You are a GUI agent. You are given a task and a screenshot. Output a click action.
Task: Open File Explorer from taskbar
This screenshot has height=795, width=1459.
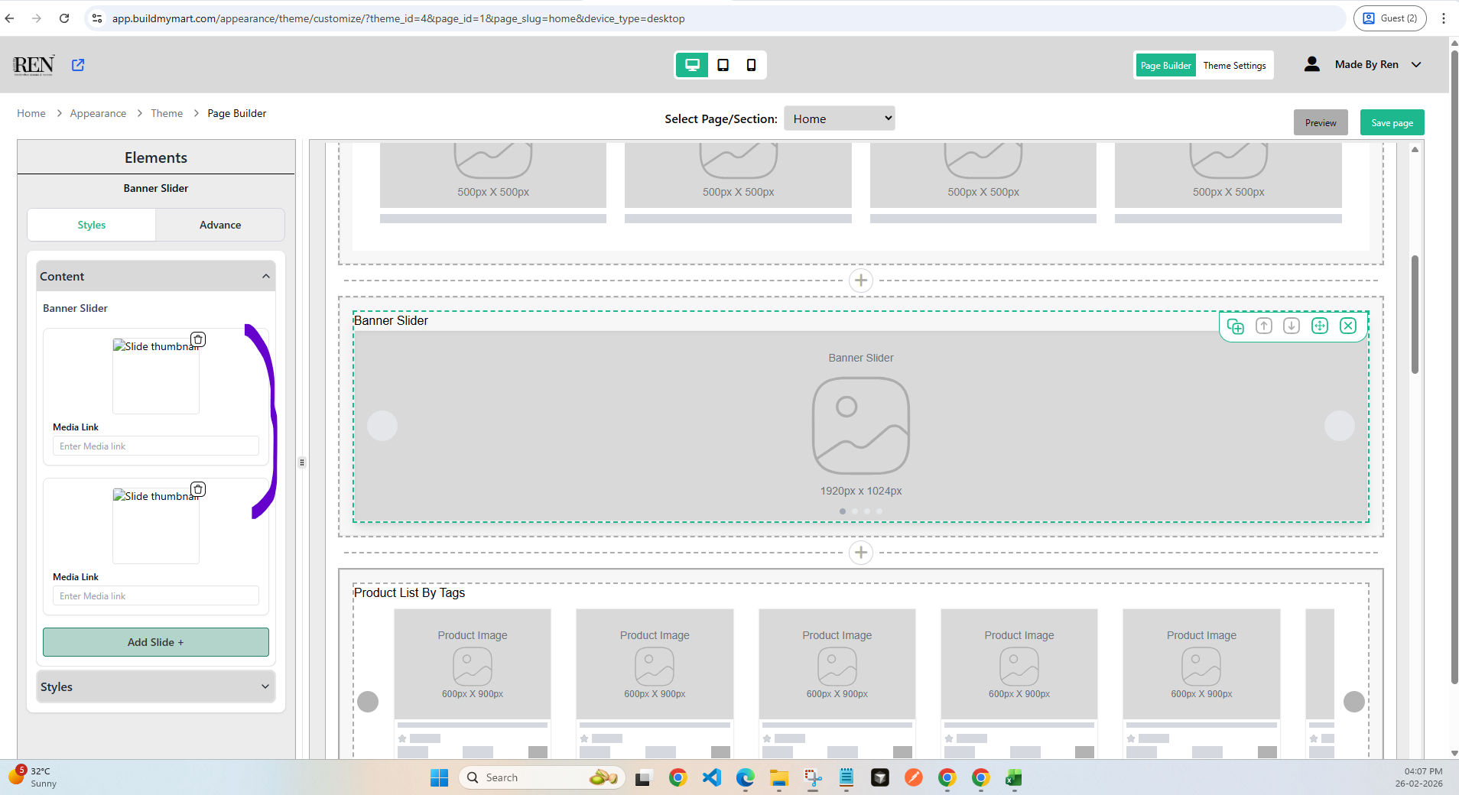pos(778,777)
